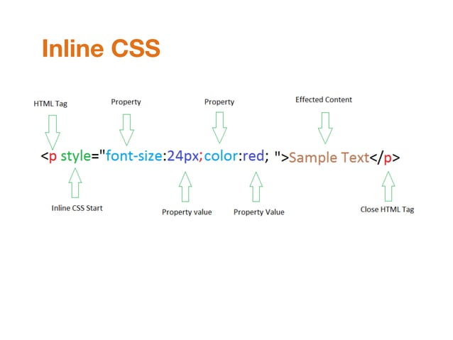
Task: Click the "HTML Tag" label
Action: 50,104
